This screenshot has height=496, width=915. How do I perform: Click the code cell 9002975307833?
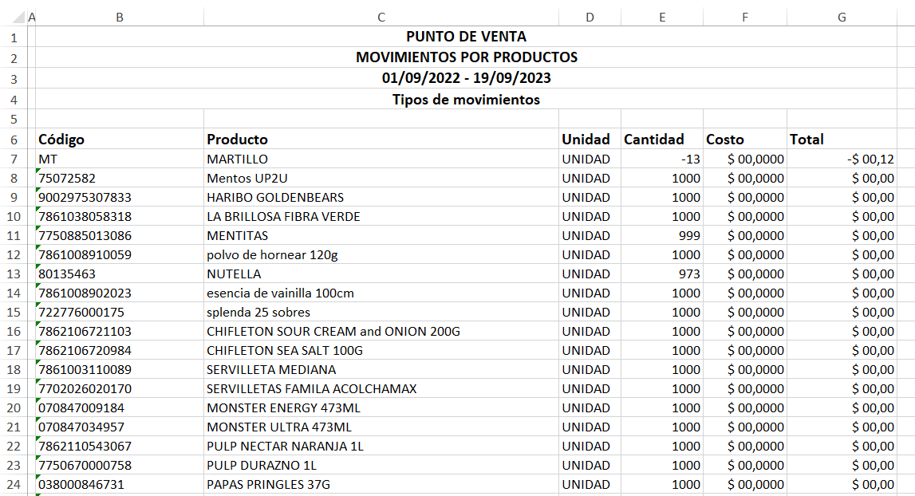pos(120,197)
